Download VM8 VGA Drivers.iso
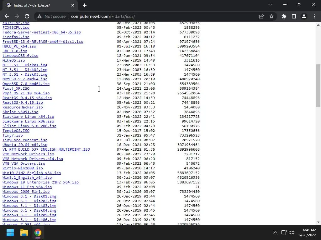The height and width of the screenshot is (240, 321). [24, 164]
